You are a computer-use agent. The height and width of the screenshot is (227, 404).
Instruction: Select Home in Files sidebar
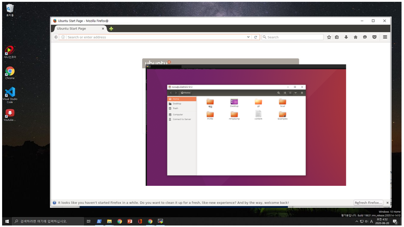182,99
